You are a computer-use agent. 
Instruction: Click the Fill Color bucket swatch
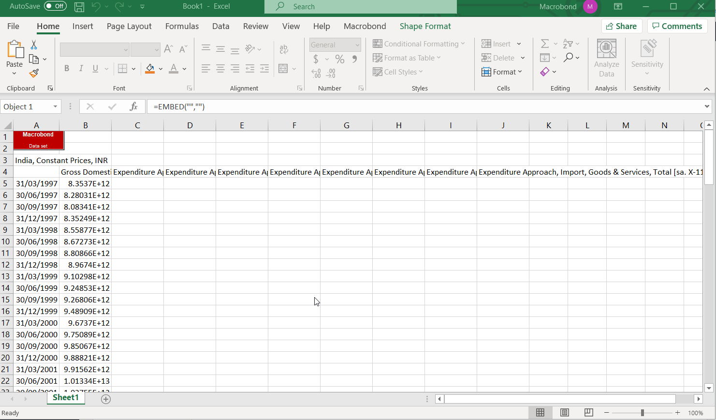tap(150, 69)
